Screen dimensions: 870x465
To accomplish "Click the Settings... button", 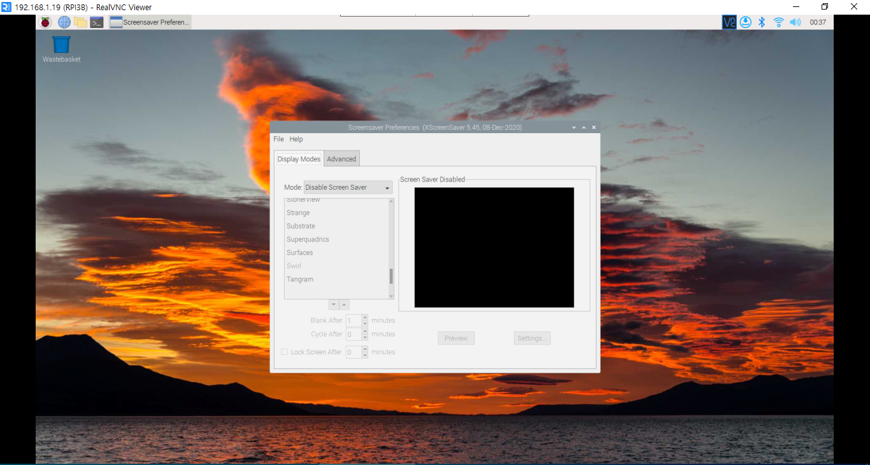I will (x=532, y=338).
